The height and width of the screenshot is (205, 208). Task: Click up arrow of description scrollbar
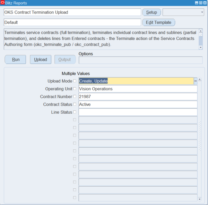[201, 31]
